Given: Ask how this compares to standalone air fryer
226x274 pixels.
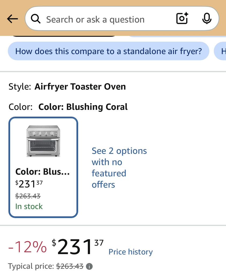Looking at the screenshot, I should point(108,51).
